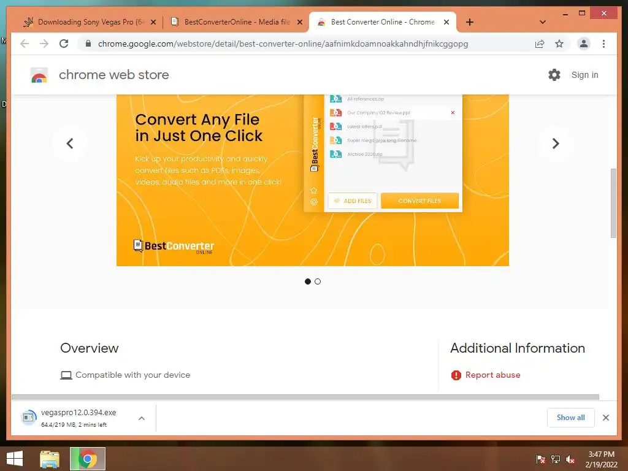Image resolution: width=628 pixels, height=471 pixels.
Task: Click Chrome icon in the taskbar
Action: 88,459
